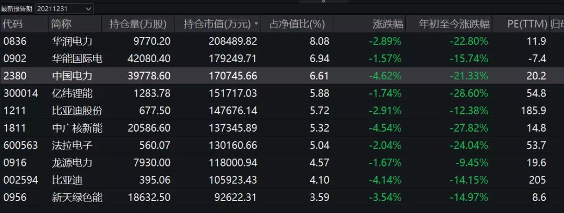
Task: Click market value 105923.43
Action: [233, 180]
